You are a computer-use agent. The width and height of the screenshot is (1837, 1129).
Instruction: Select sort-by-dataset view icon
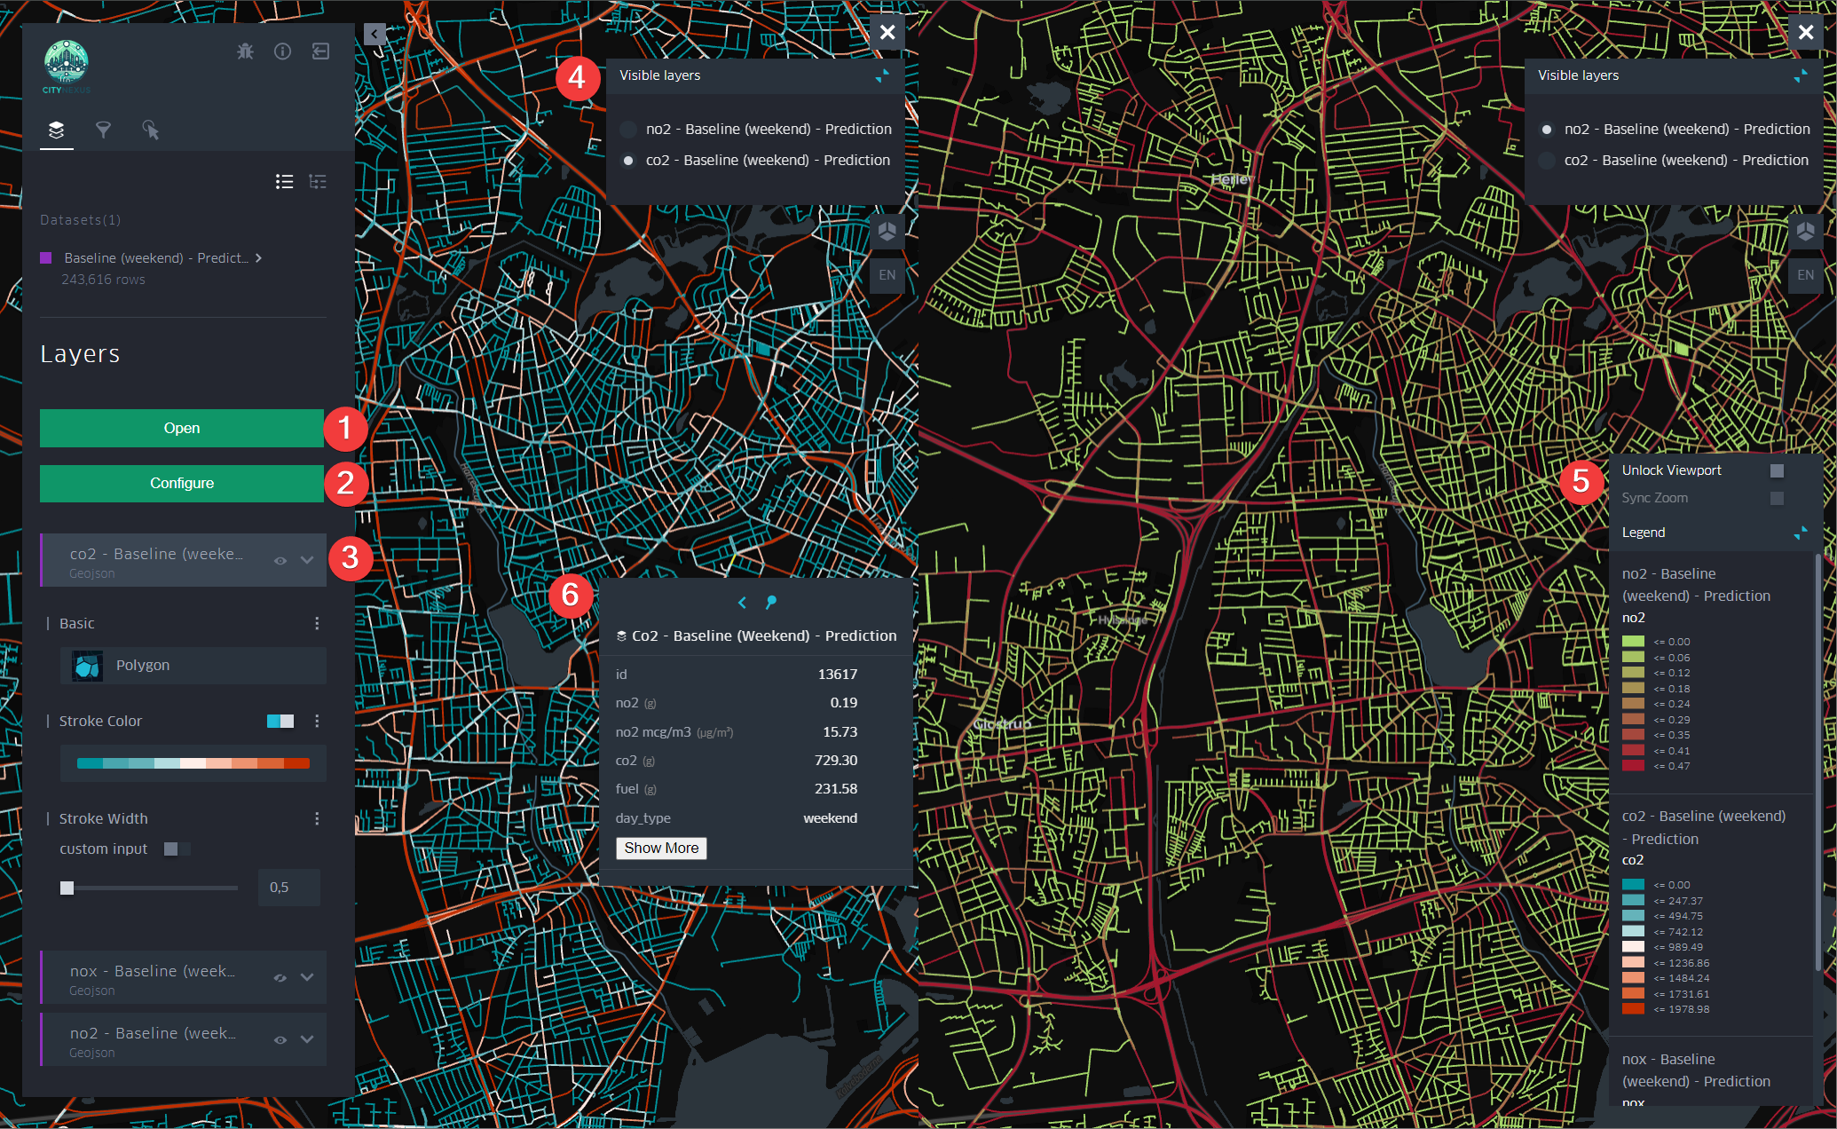317,181
